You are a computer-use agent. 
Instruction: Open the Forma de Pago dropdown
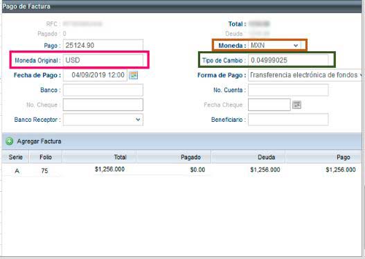[x=305, y=75]
